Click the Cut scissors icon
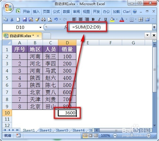 12,19
